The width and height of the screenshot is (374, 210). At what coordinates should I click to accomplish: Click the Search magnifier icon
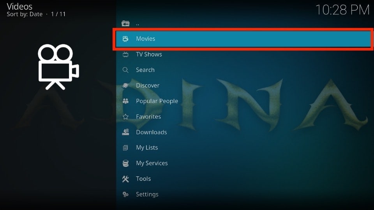click(x=125, y=70)
